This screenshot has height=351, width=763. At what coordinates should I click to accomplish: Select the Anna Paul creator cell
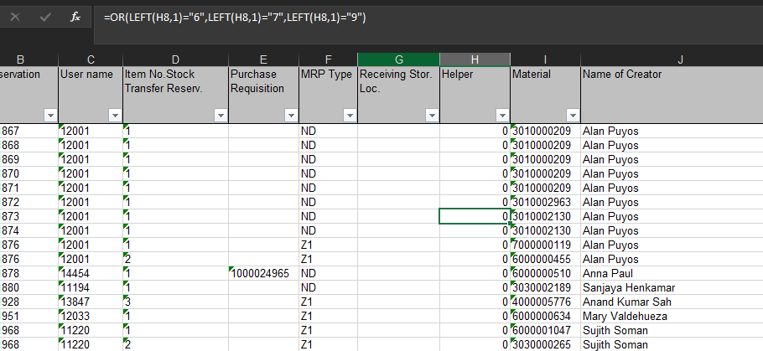point(672,273)
